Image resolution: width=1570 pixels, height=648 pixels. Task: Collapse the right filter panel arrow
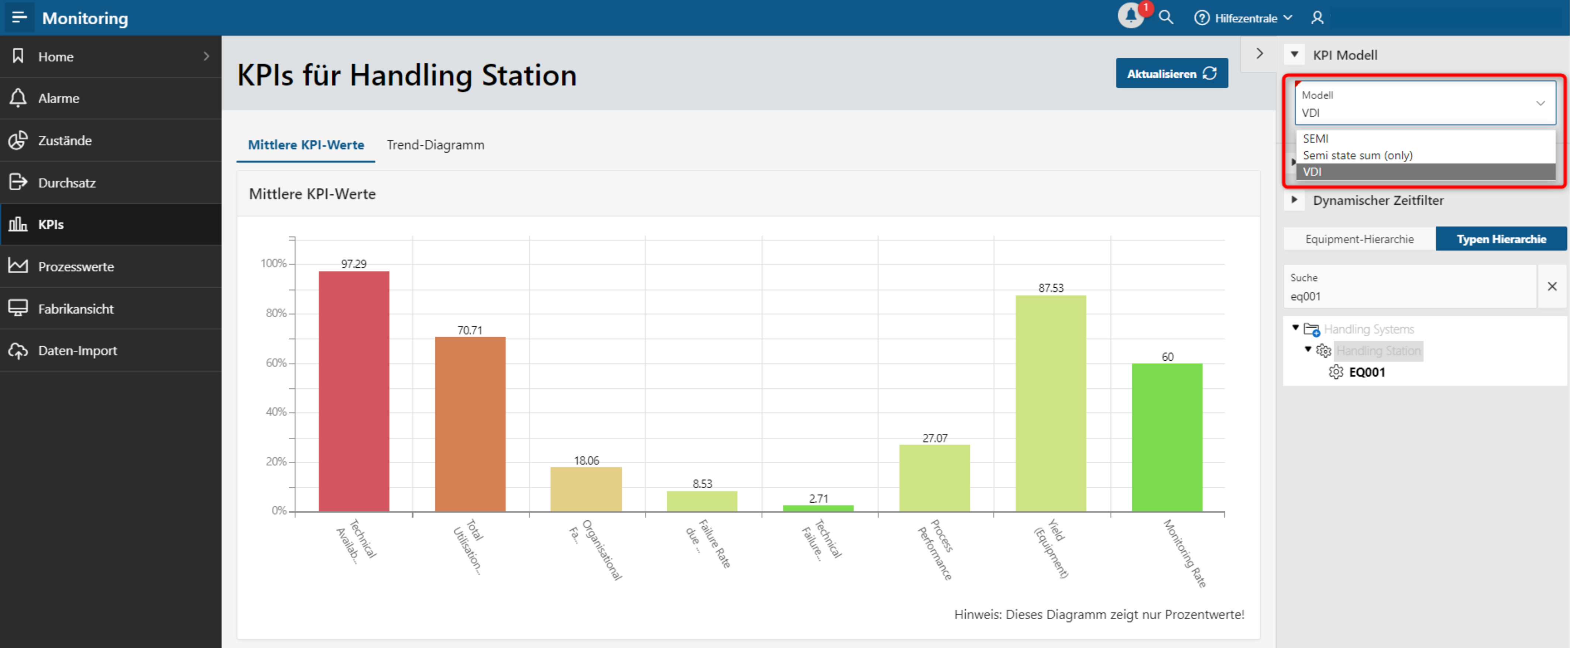pyautogui.click(x=1259, y=53)
